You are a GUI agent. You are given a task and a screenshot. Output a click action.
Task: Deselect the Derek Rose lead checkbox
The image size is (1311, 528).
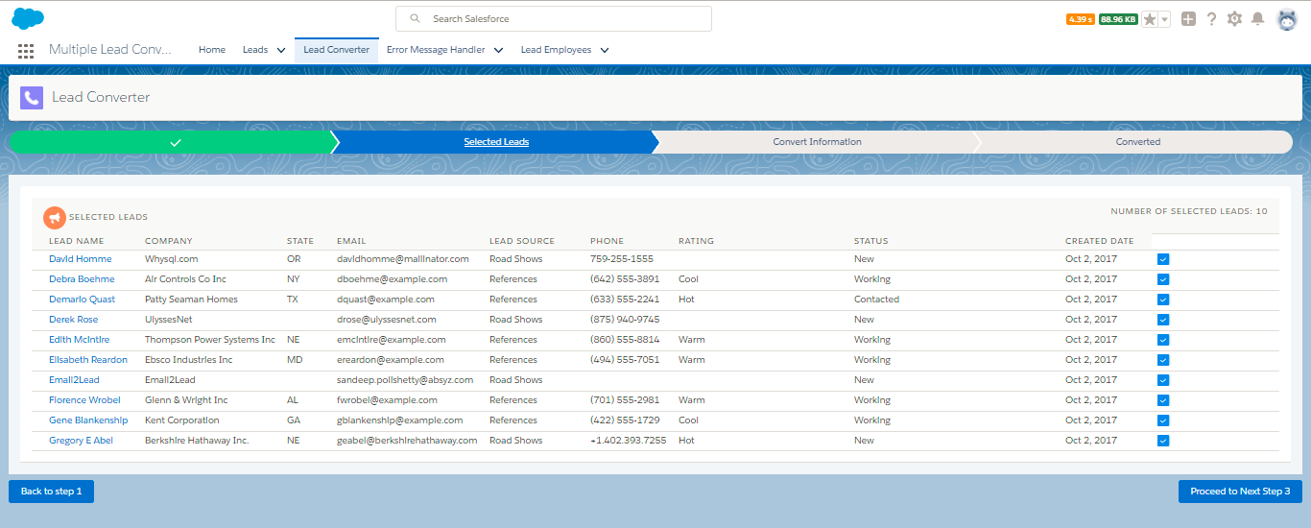[x=1163, y=320]
